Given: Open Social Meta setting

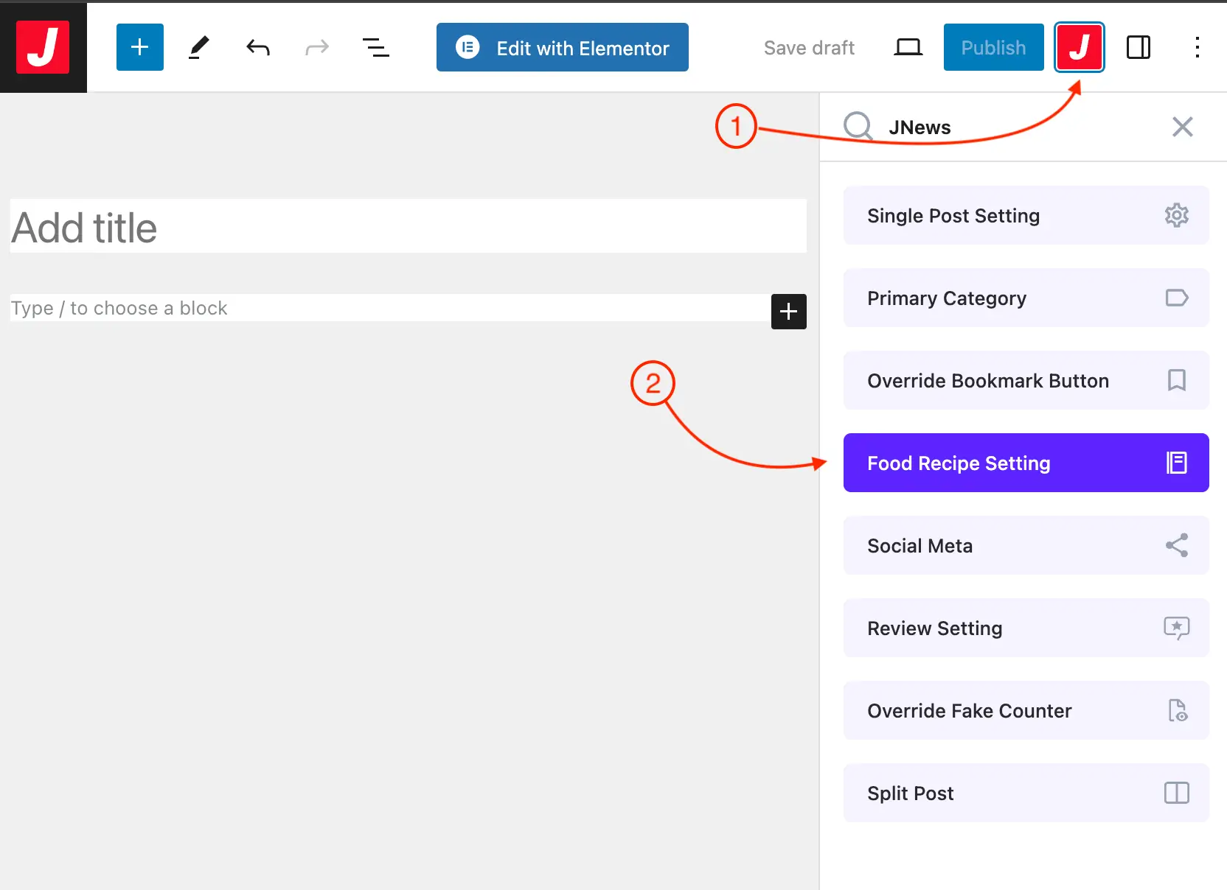Looking at the screenshot, I should point(1026,545).
